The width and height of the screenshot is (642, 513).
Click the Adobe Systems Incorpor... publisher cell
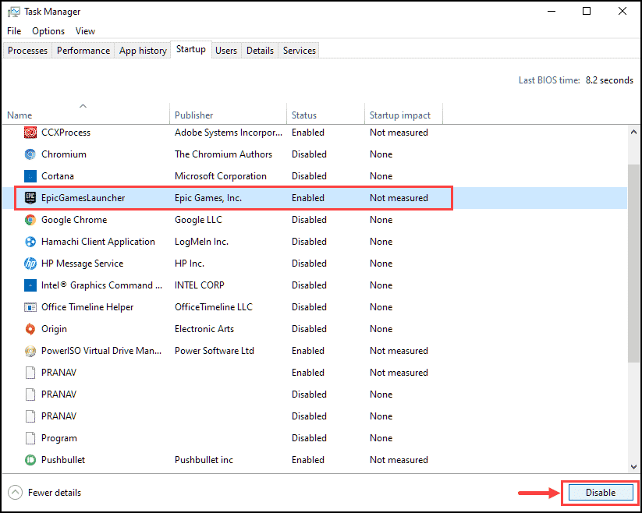pyautogui.click(x=229, y=133)
